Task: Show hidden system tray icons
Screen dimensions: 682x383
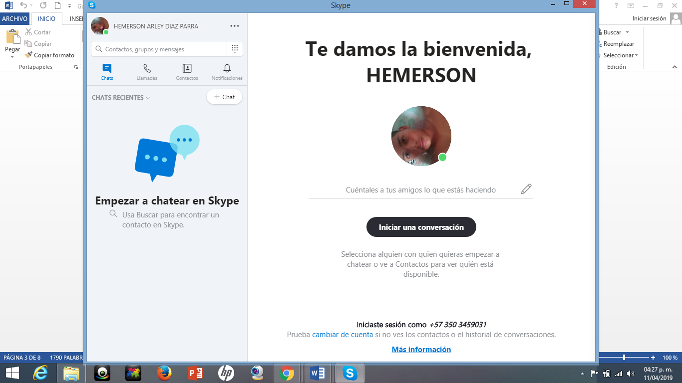Action: point(583,374)
